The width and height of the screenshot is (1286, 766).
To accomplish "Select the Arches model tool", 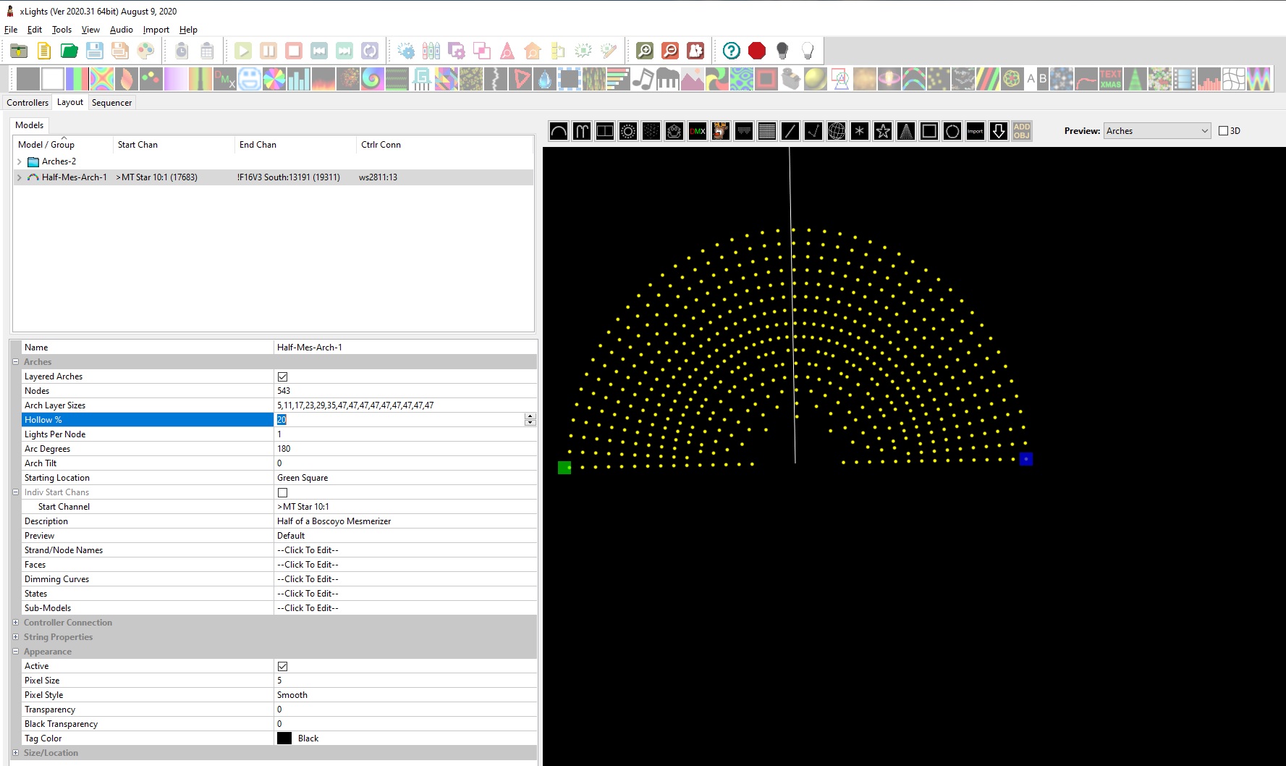I will coord(558,131).
